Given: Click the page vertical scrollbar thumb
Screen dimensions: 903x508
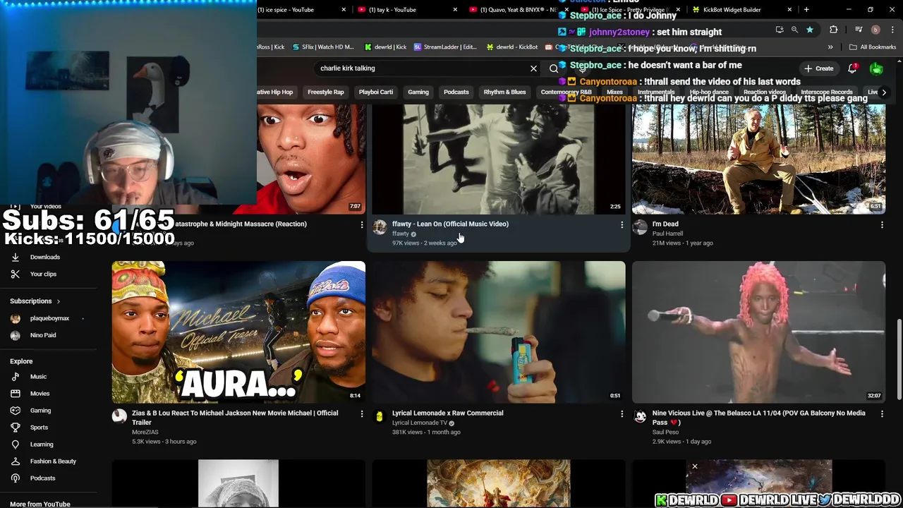Looking at the screenshot, I should (898, 358).
